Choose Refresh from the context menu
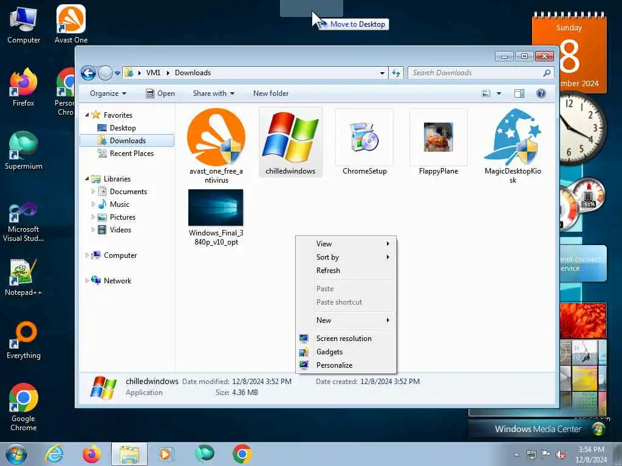The width and height of the screenshot is (622, 466). (346, 271)
